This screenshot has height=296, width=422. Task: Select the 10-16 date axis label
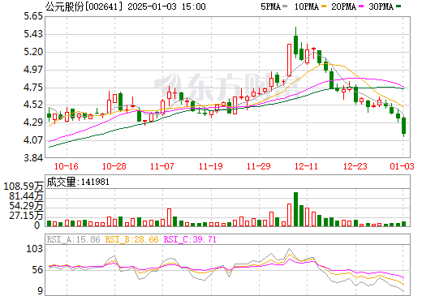coord(67,166)
